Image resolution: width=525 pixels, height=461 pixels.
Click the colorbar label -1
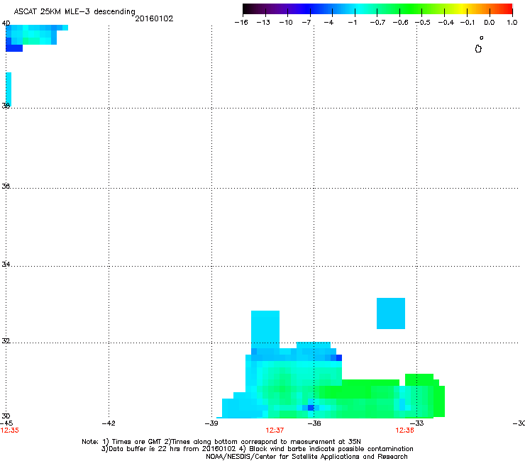(352, 23)
